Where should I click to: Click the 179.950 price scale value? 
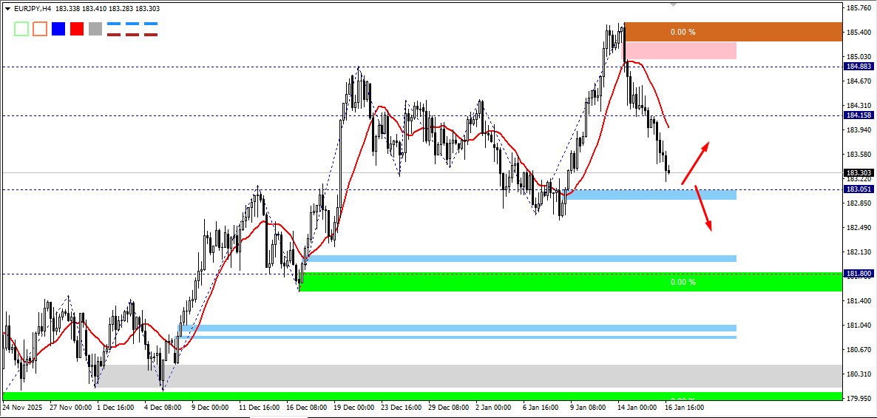(x=859, y=399)
